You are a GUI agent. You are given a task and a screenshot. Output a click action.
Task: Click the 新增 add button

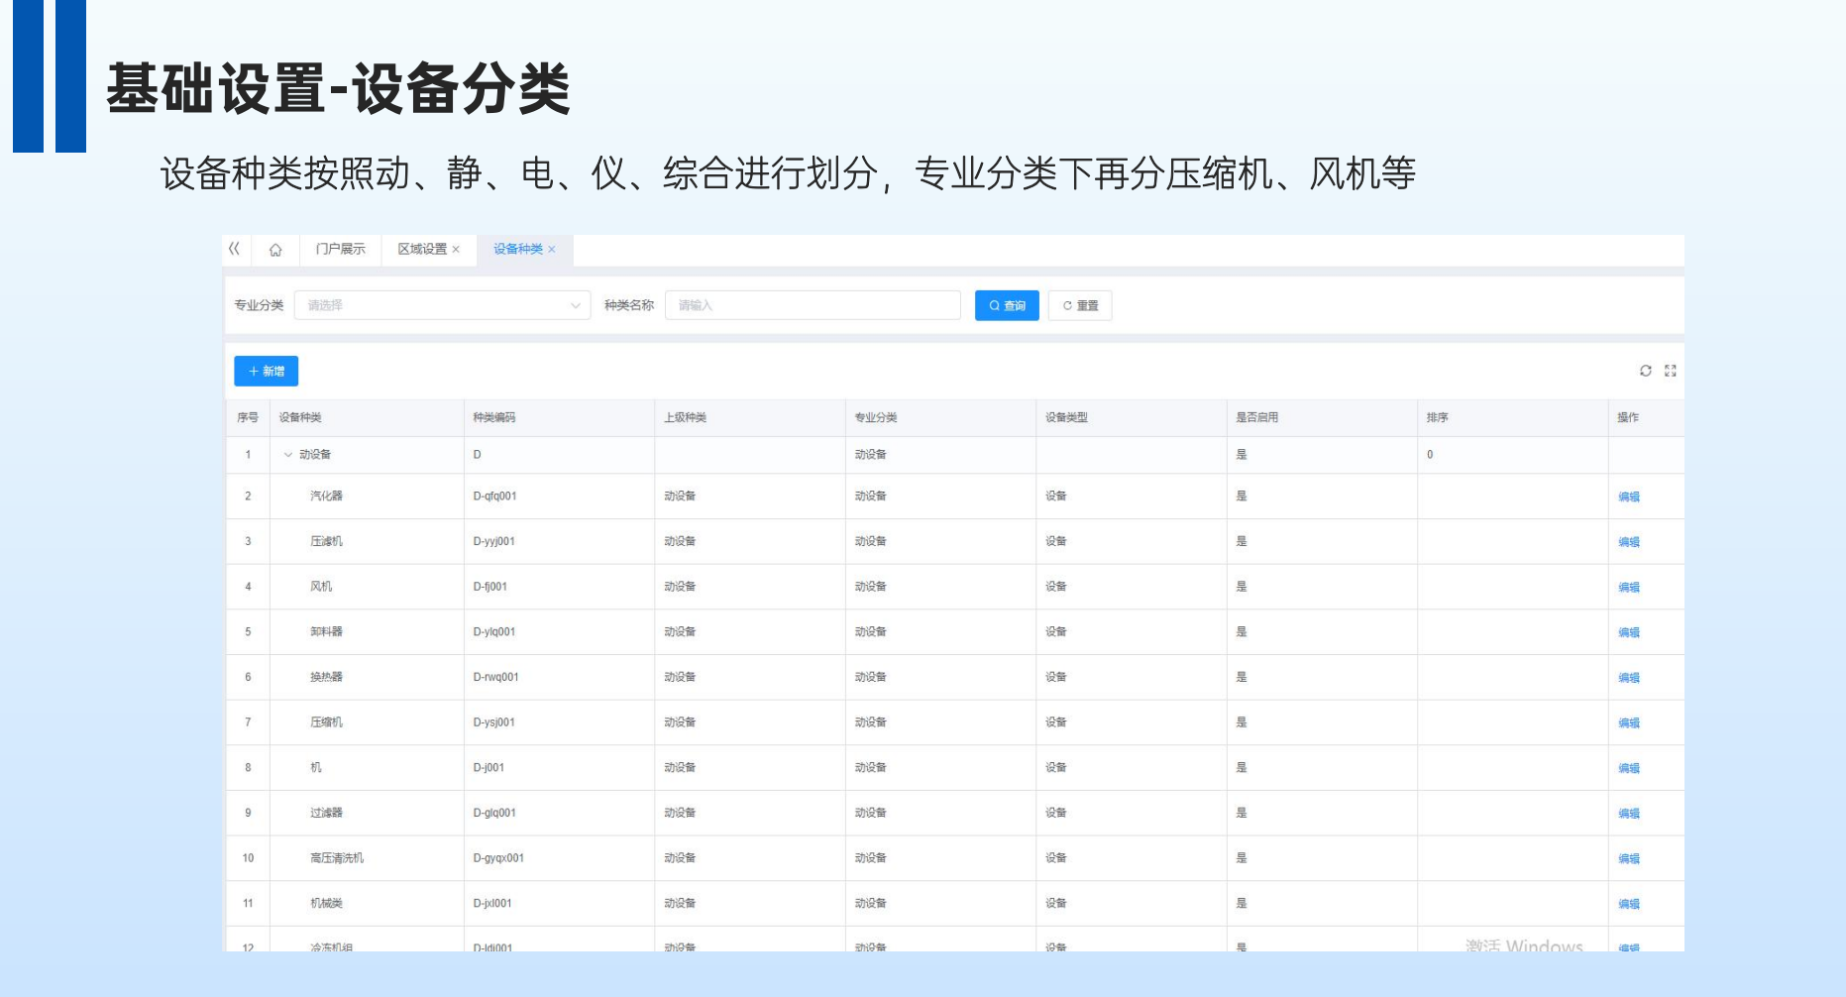pyautogui.click(x=266, y=371)
